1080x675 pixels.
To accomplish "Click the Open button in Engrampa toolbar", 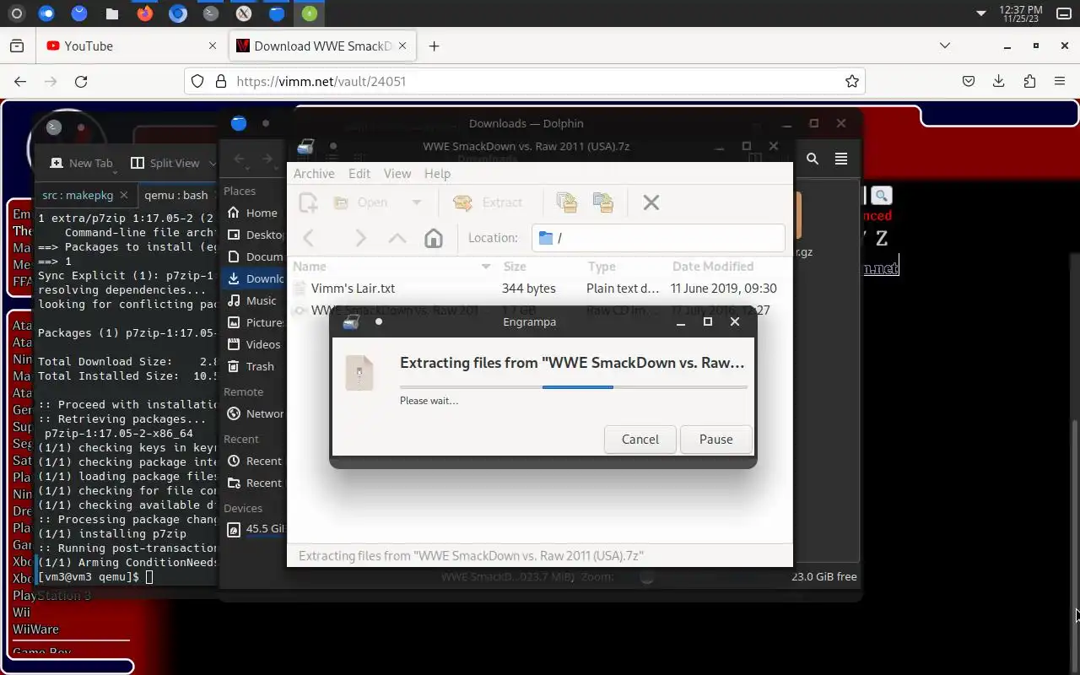I will (363, 202).
